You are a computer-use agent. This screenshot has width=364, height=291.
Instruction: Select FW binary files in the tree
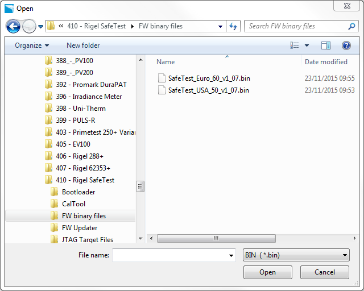[84, 216]
